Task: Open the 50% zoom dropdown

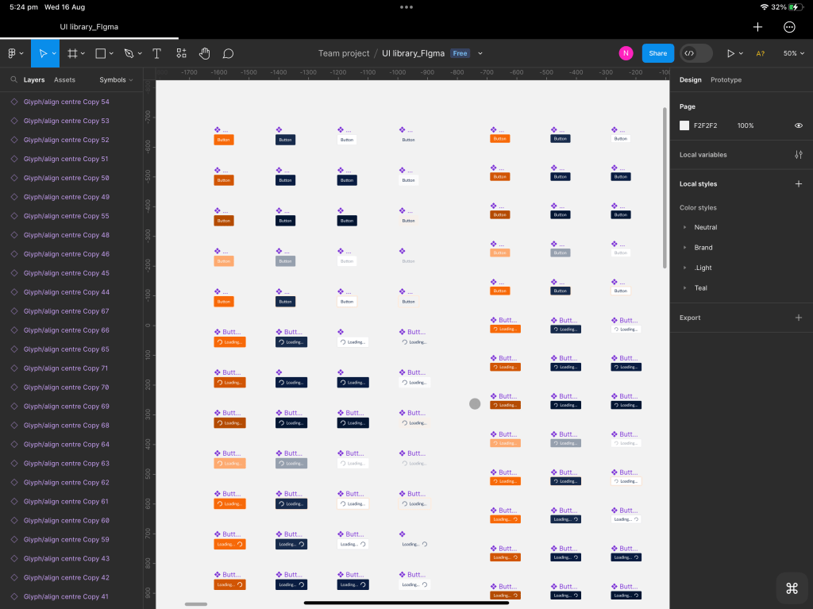Action: 794,53
